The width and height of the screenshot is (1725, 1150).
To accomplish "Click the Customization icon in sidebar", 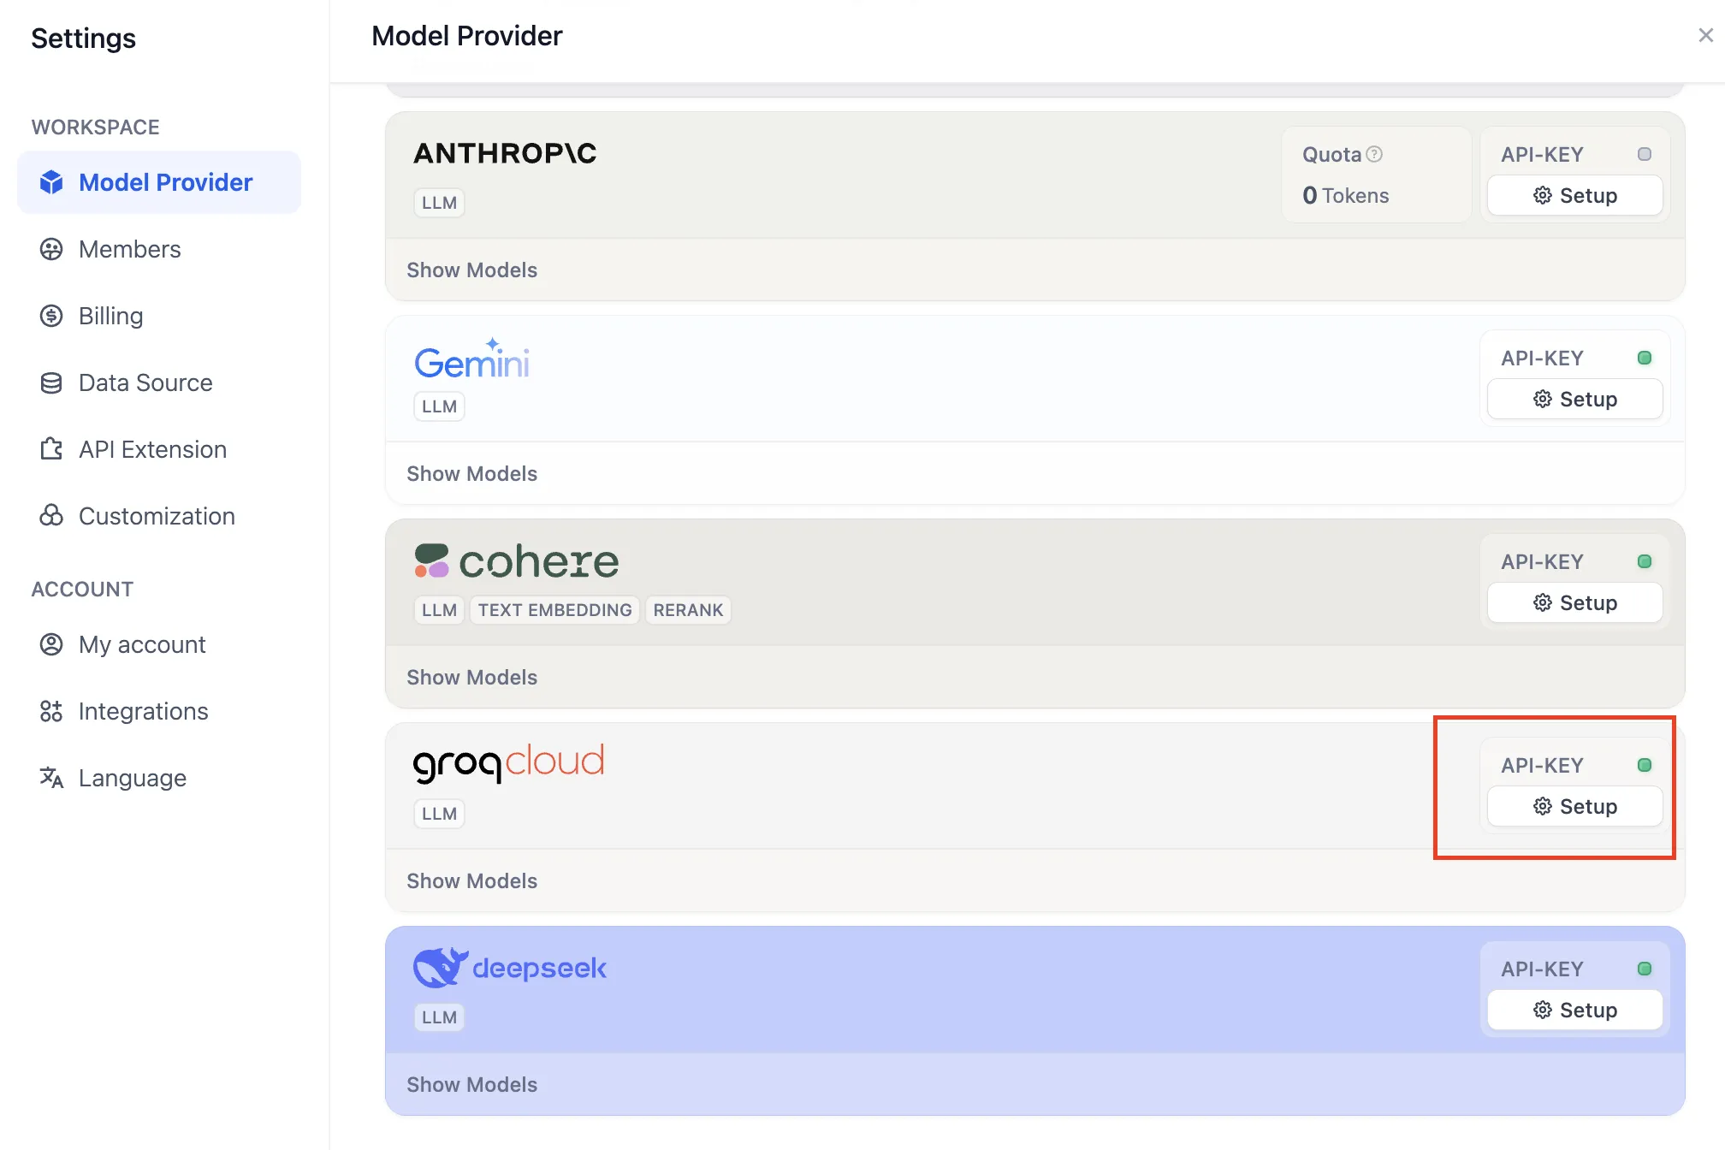I will click(x=51, y=516).
